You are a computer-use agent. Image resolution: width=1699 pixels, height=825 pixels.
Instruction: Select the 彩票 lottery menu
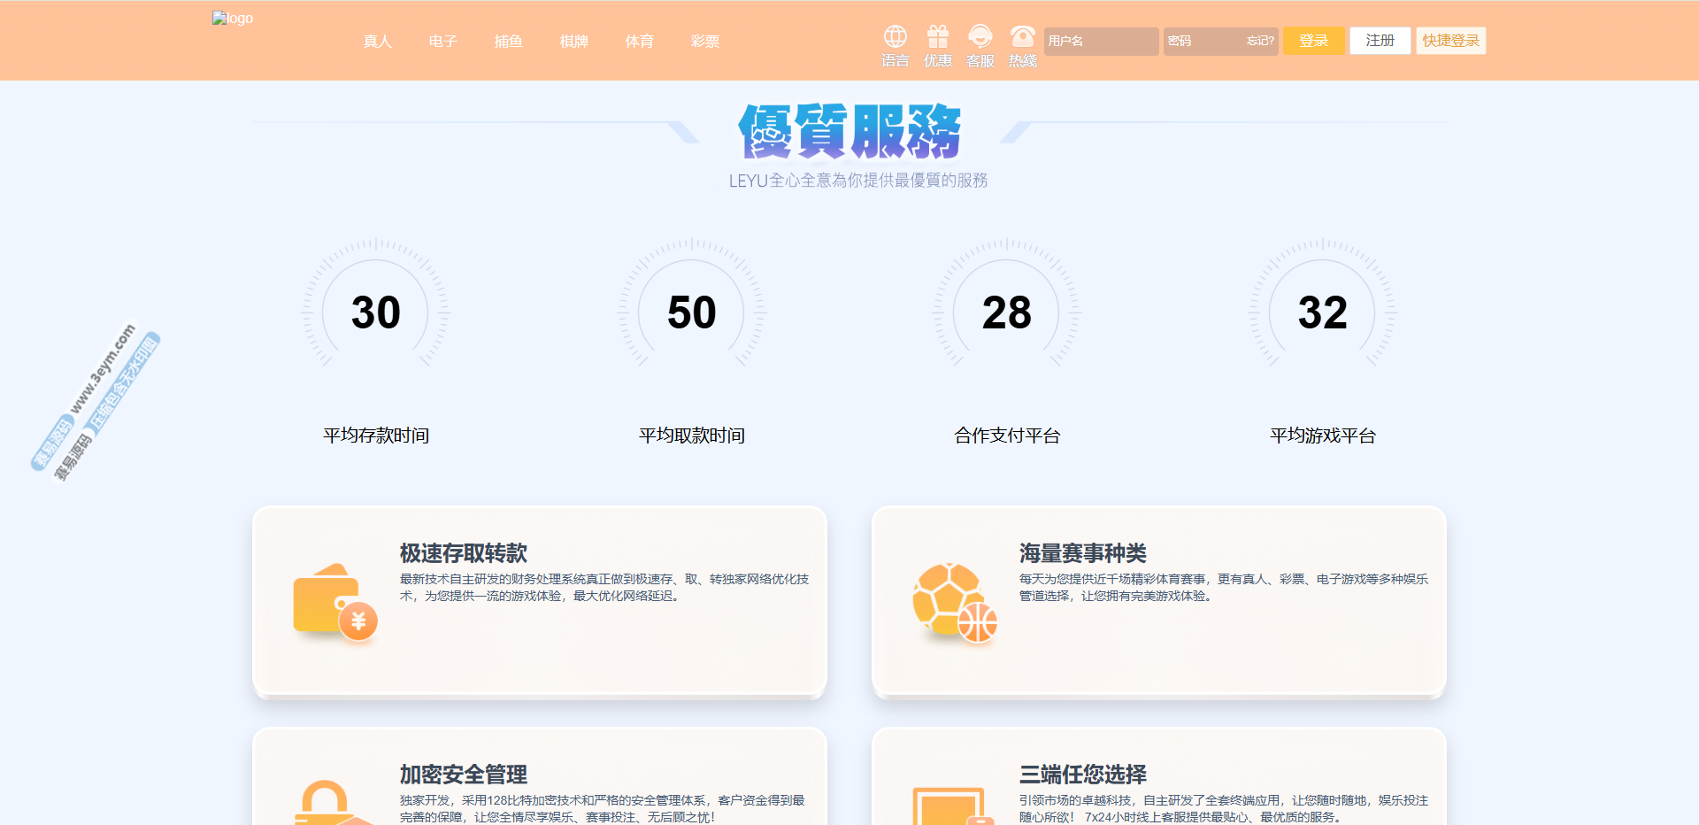coord(704,42)
